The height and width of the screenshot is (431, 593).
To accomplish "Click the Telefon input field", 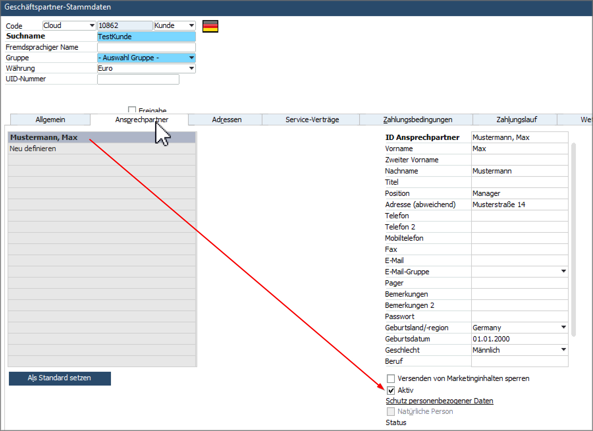I will tap(519, 216).
